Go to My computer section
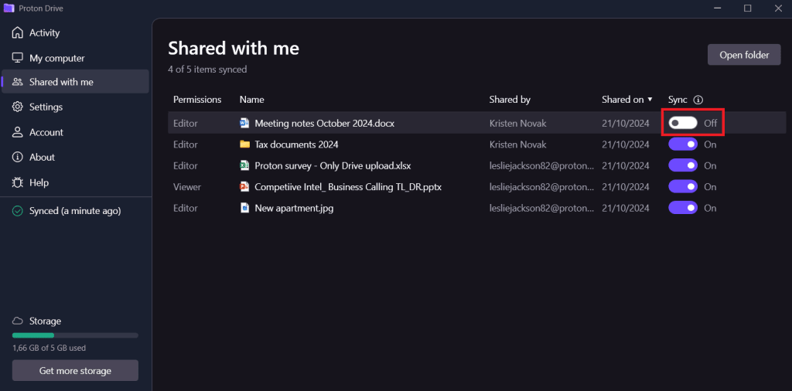792x391 pixels. 75,58
